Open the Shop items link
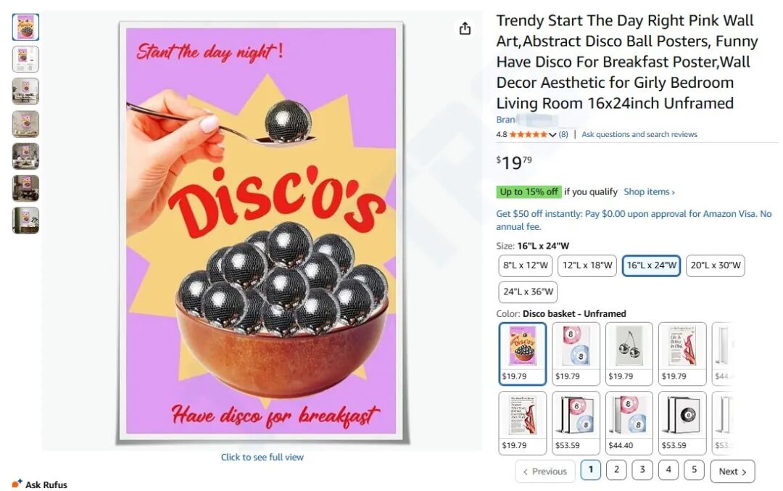 [649, 192]
